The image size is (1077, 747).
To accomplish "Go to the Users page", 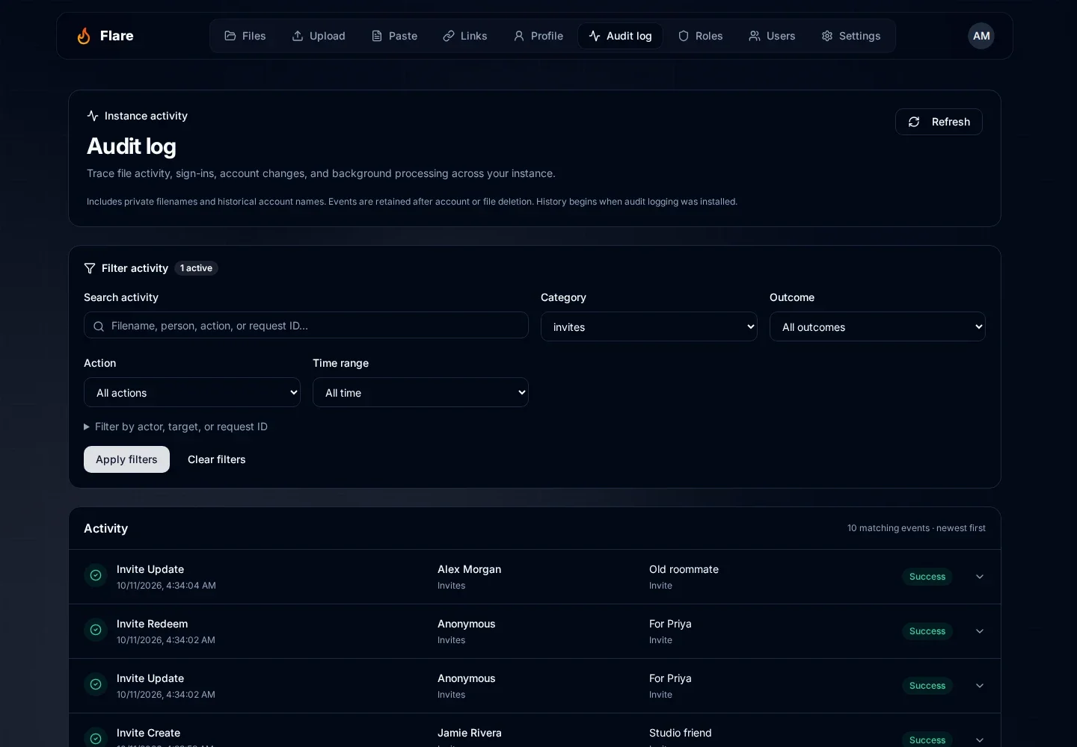I will [x=772, y=36].
